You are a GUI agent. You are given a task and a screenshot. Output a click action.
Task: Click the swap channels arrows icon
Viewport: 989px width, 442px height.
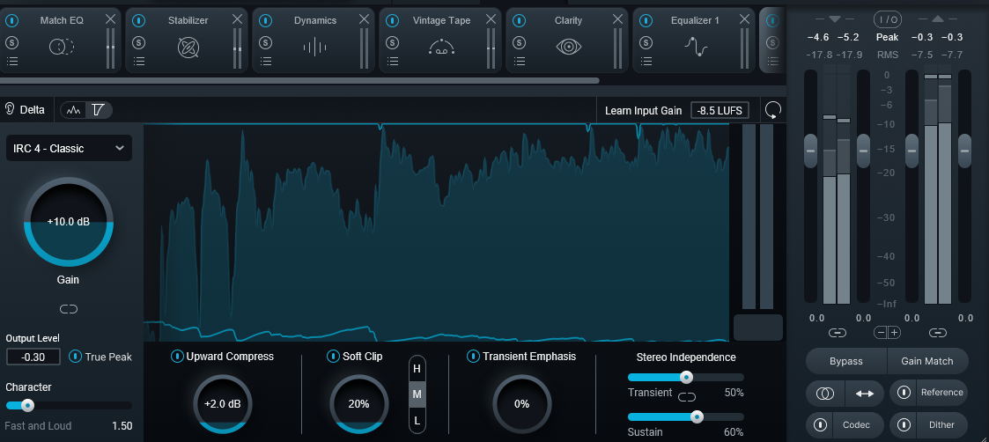[864, 394]
